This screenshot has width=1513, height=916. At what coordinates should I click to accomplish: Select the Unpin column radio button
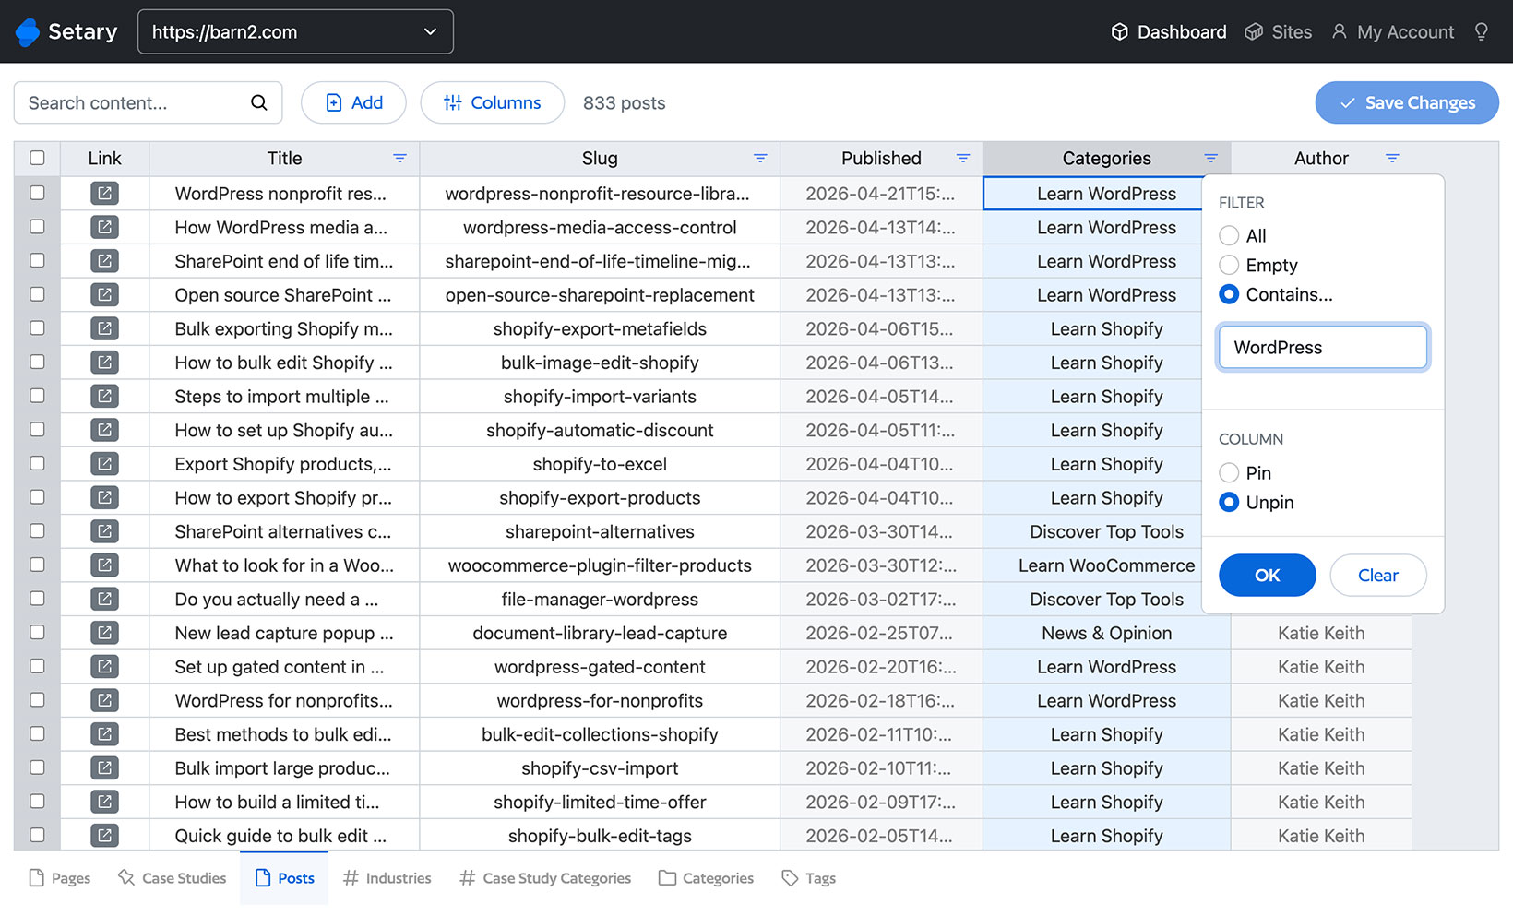point(1229,502)
